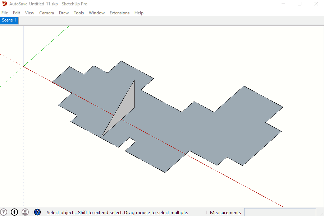Switch to the Scene 1 tab
The width and height of the screenshot is (324, 216).
click(x=9, y=20)
